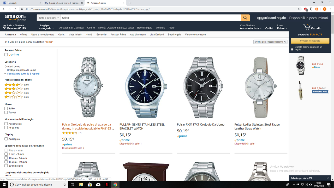Open Orologi uomo category link

tap(12, 67)
